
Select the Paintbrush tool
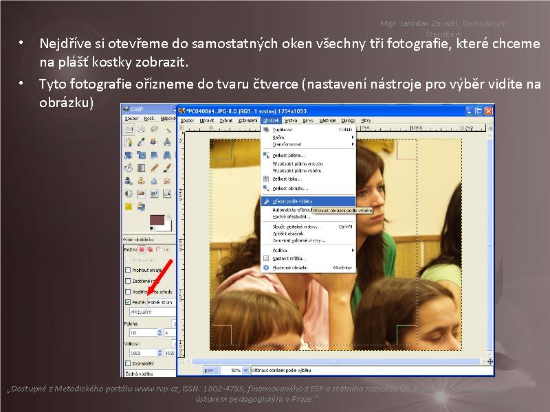click(x=167, y=168)
